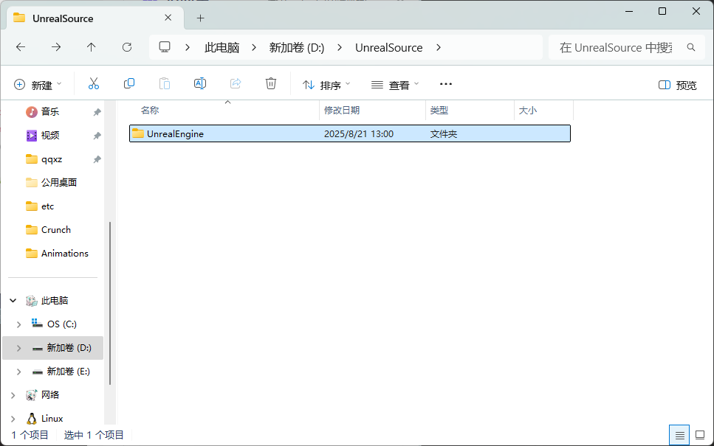Open a new tab with plus button
Viewport: 714px width, 446px height.
pyautogui.click(x=200, y=18)
